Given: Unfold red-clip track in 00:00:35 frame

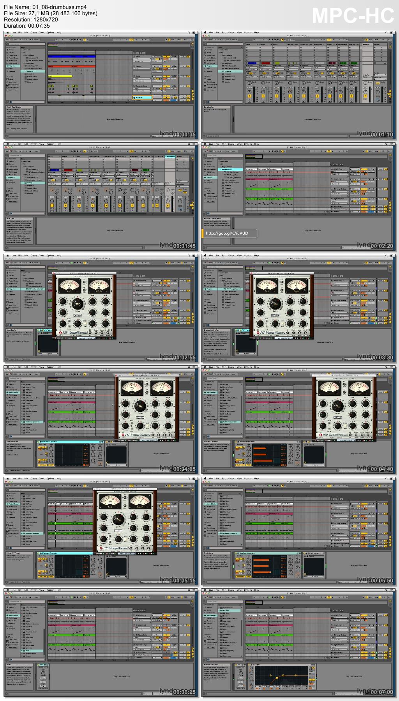Looking at the screenshot, I should (x=134, y=66).
